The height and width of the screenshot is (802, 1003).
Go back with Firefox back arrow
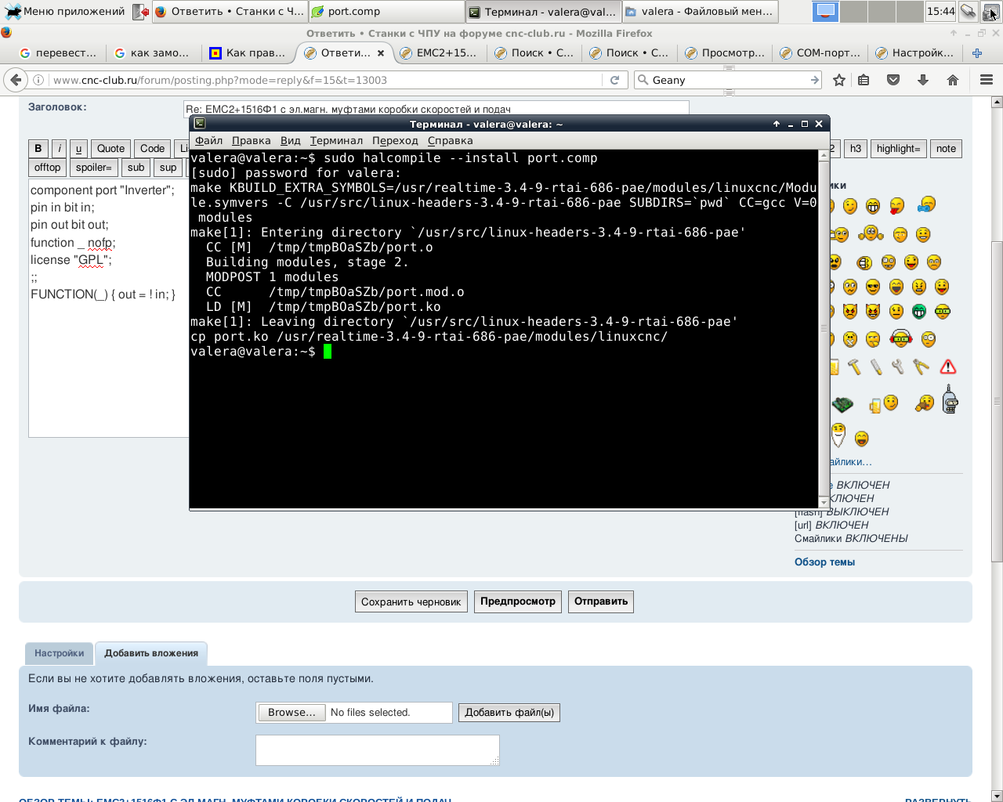pyautogui.click(x=16, y=80)
